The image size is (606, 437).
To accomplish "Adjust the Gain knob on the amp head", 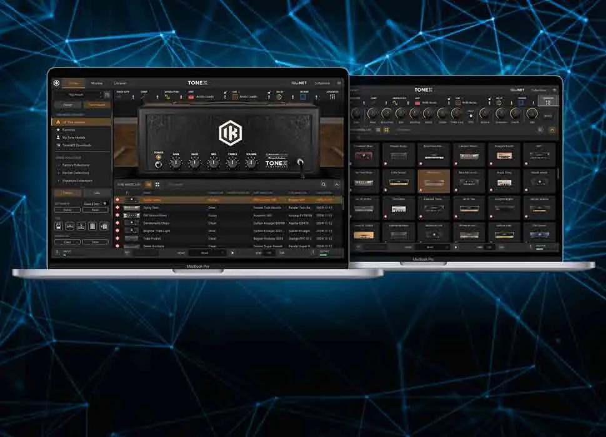I will tap(176, 164).
